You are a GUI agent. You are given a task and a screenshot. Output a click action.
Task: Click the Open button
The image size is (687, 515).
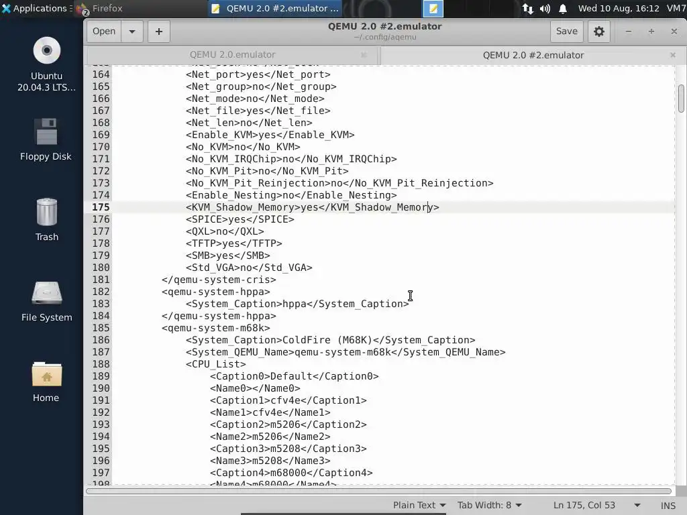click(x=104, y=31)
